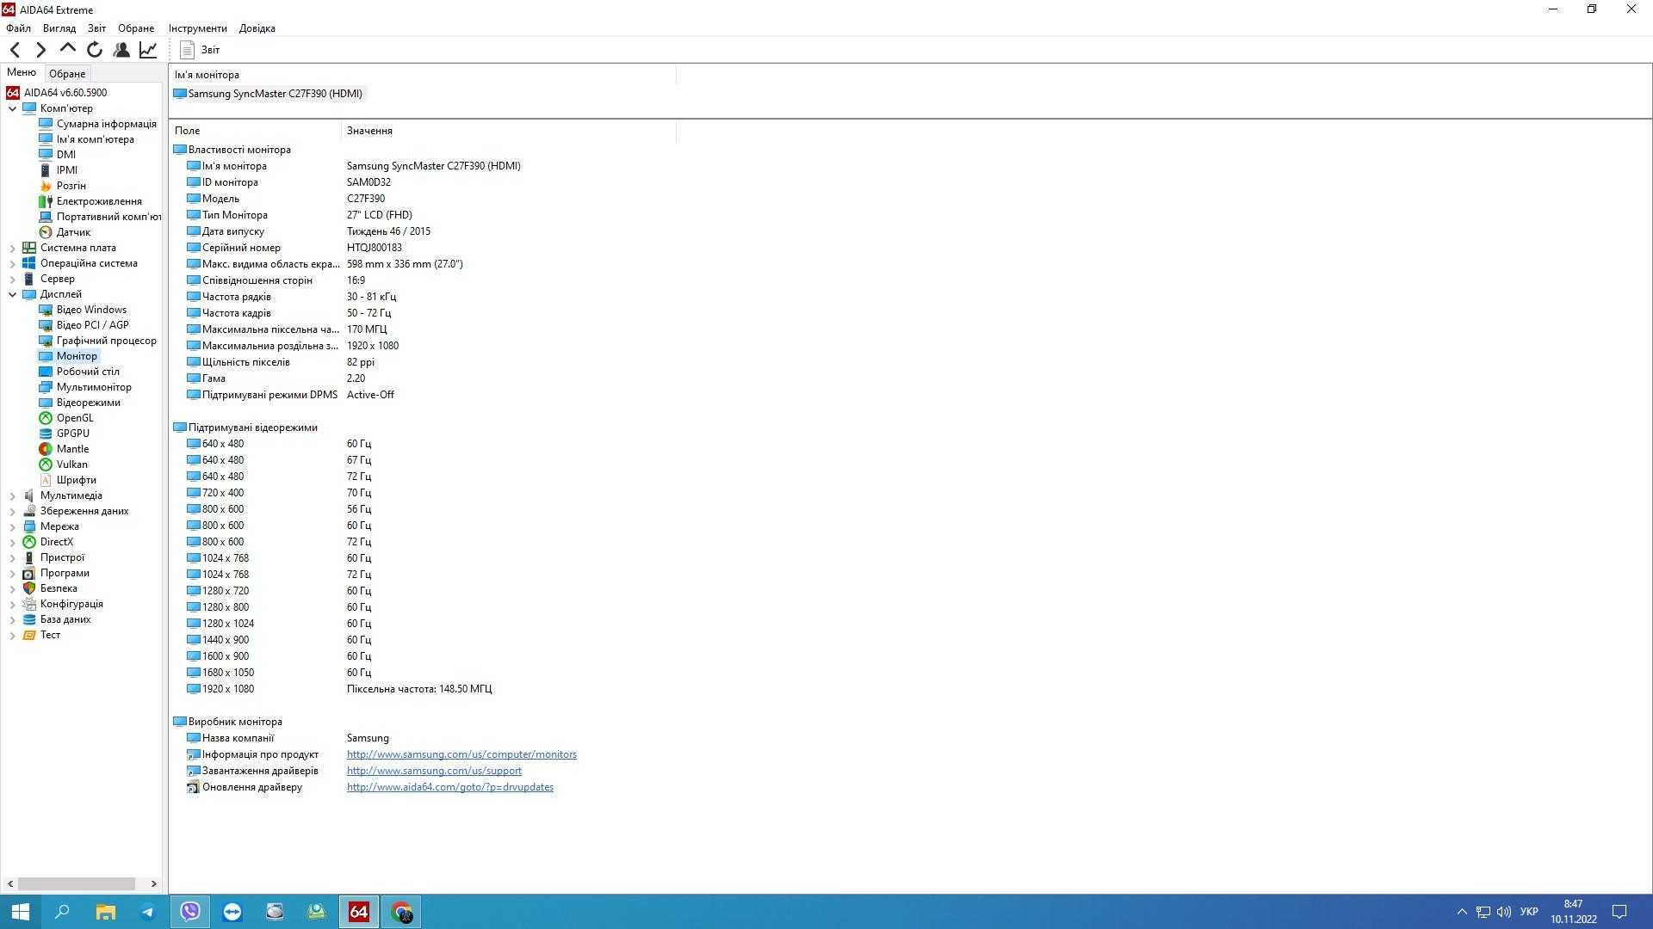This screenshot has height=929, width=1653.
Task: Click the УКР language indicator
Action: click(x=1529, y=912)
